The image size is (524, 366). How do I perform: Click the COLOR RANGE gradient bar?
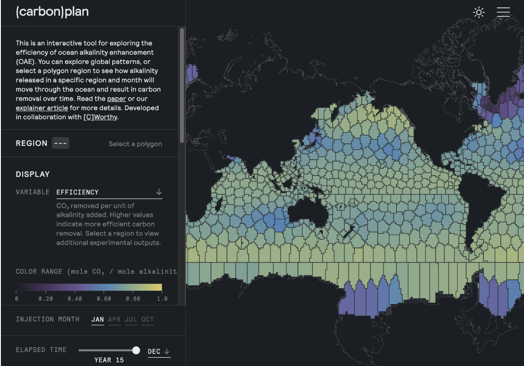click(89, 287)
